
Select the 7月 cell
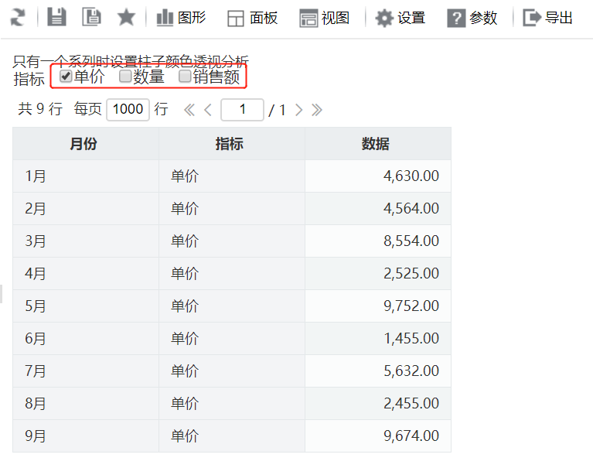[x=86, y=371]
